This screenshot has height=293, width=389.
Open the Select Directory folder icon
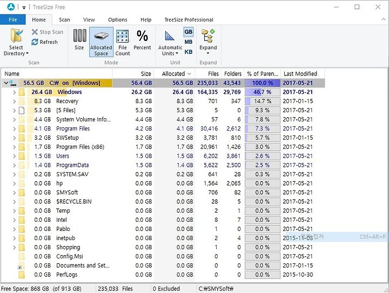(16, 36)
